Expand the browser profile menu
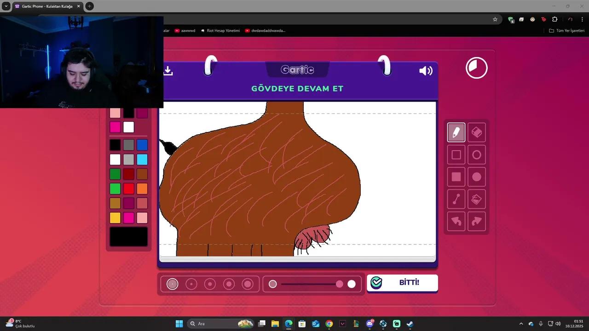This screenshot has height=331, width=589. click(x=570, y=19)
